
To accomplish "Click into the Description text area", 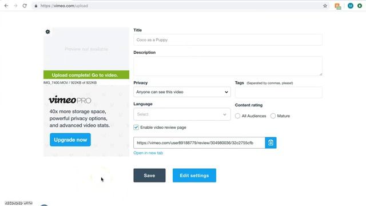I will tap(228, 66).
